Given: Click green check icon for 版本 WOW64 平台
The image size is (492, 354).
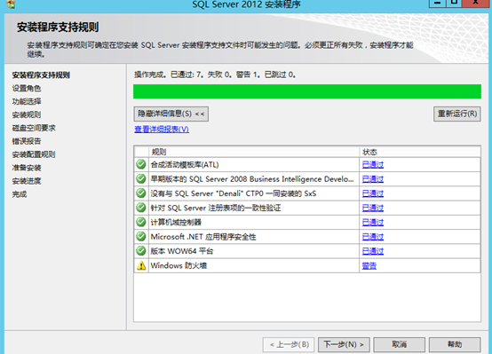Looking at the screenshot, I should point(141,251).
